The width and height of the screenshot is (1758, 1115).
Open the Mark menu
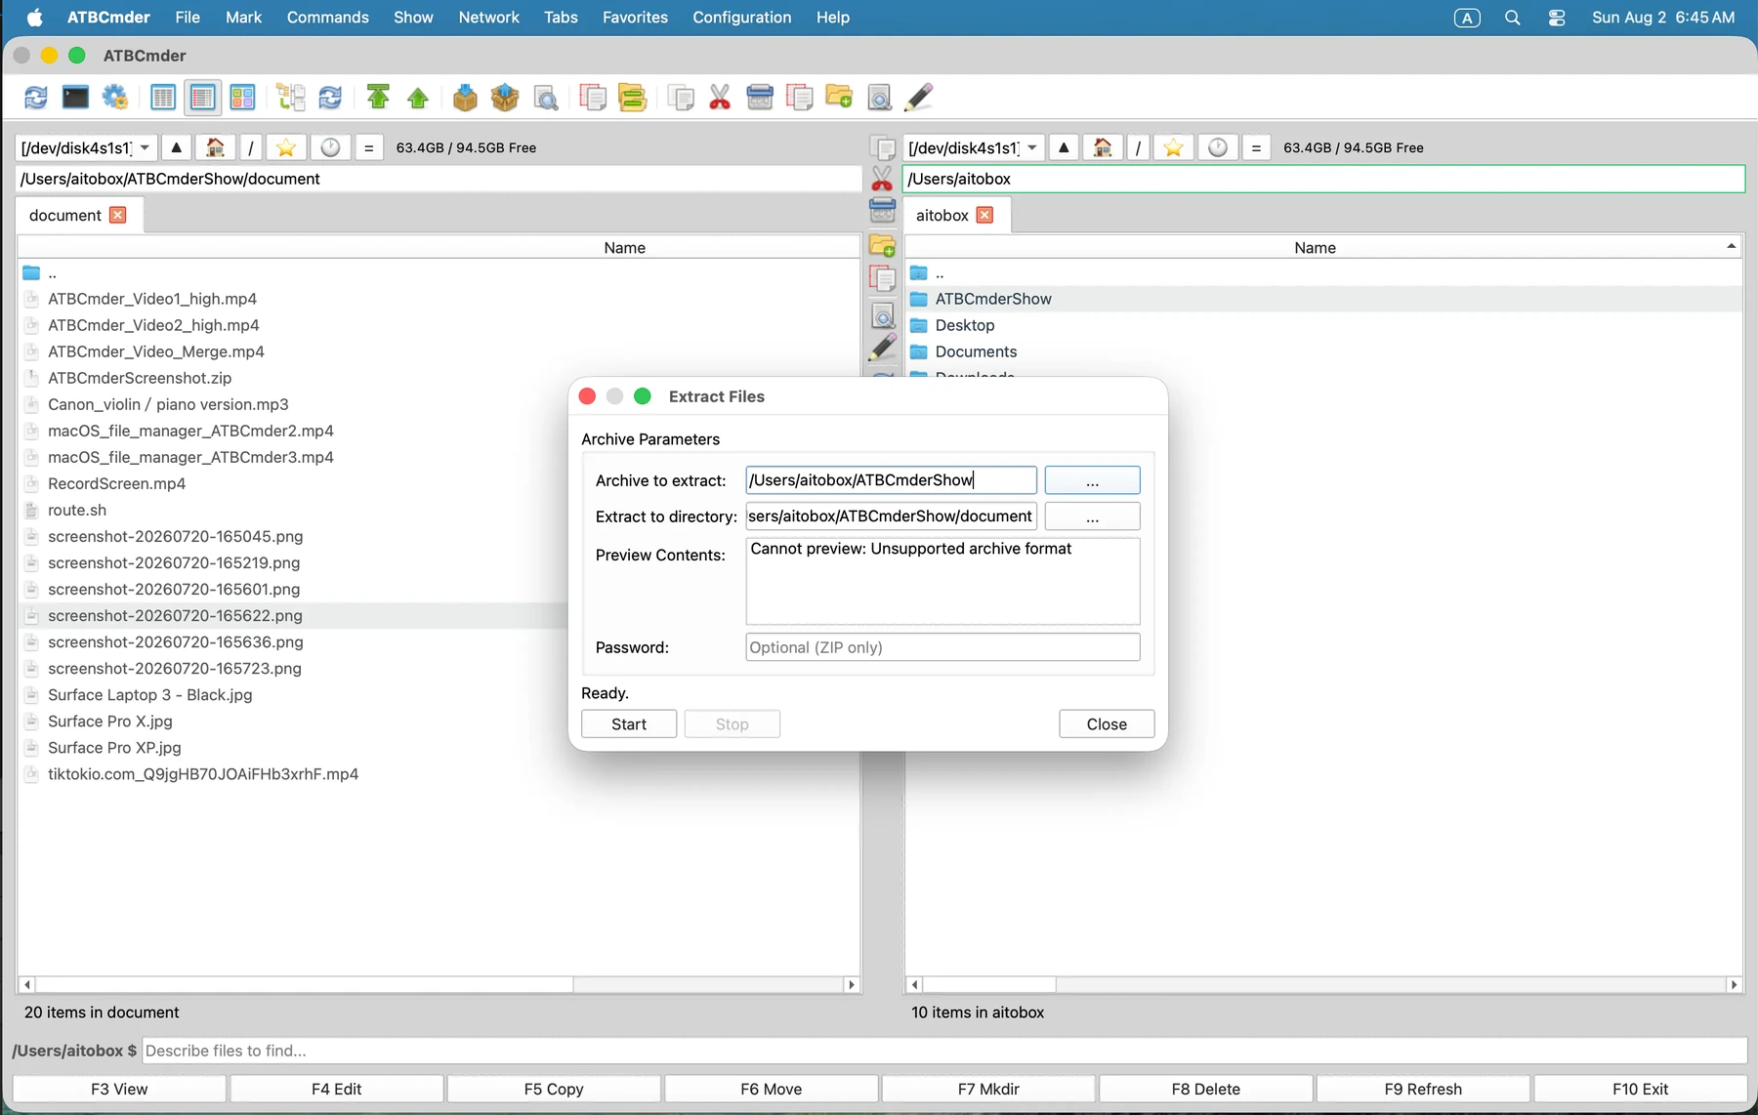(243, 18)
